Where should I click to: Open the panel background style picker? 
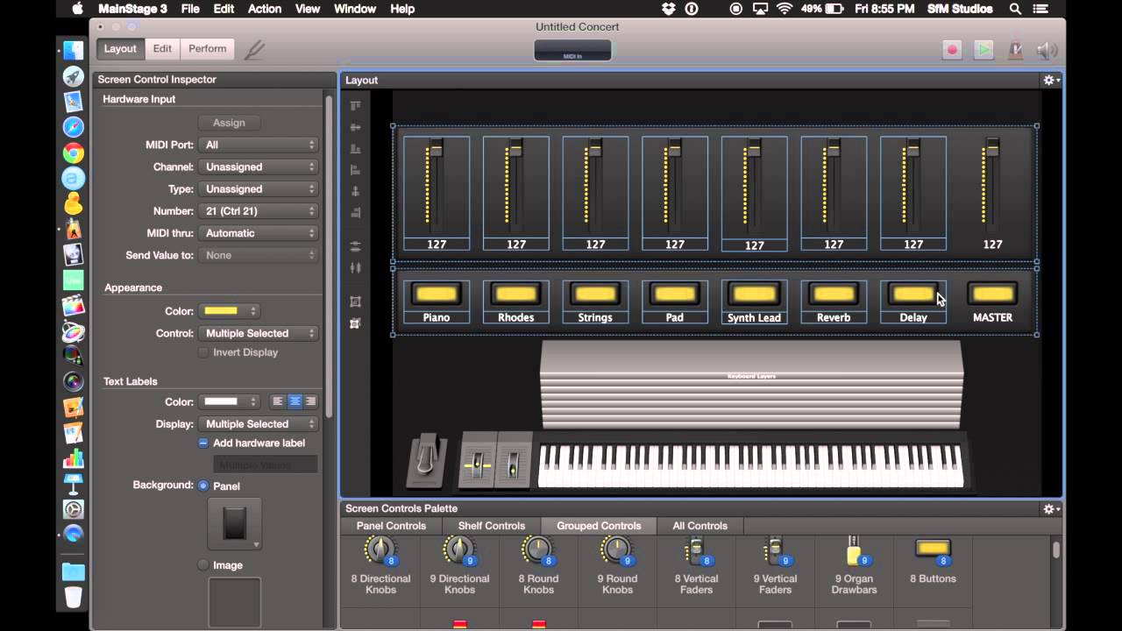pos(234,524)
